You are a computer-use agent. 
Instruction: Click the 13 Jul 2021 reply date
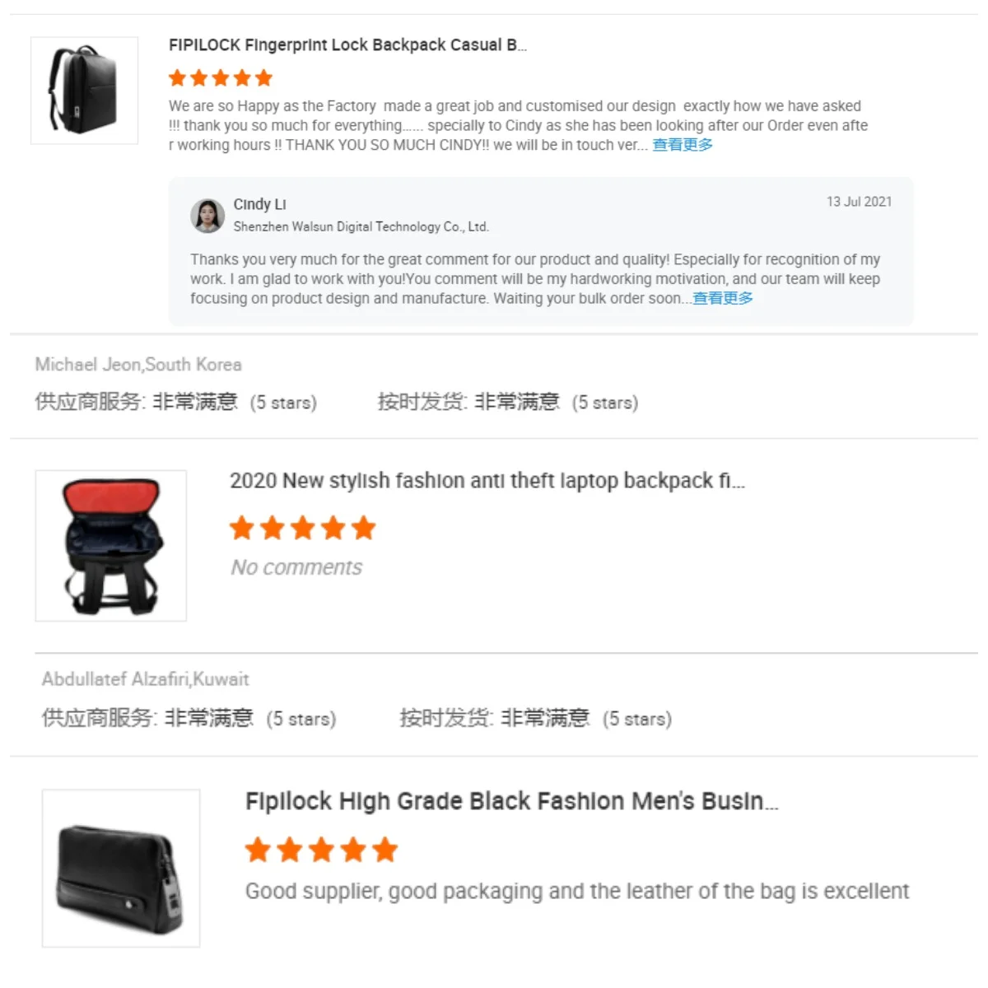[860, 202]
